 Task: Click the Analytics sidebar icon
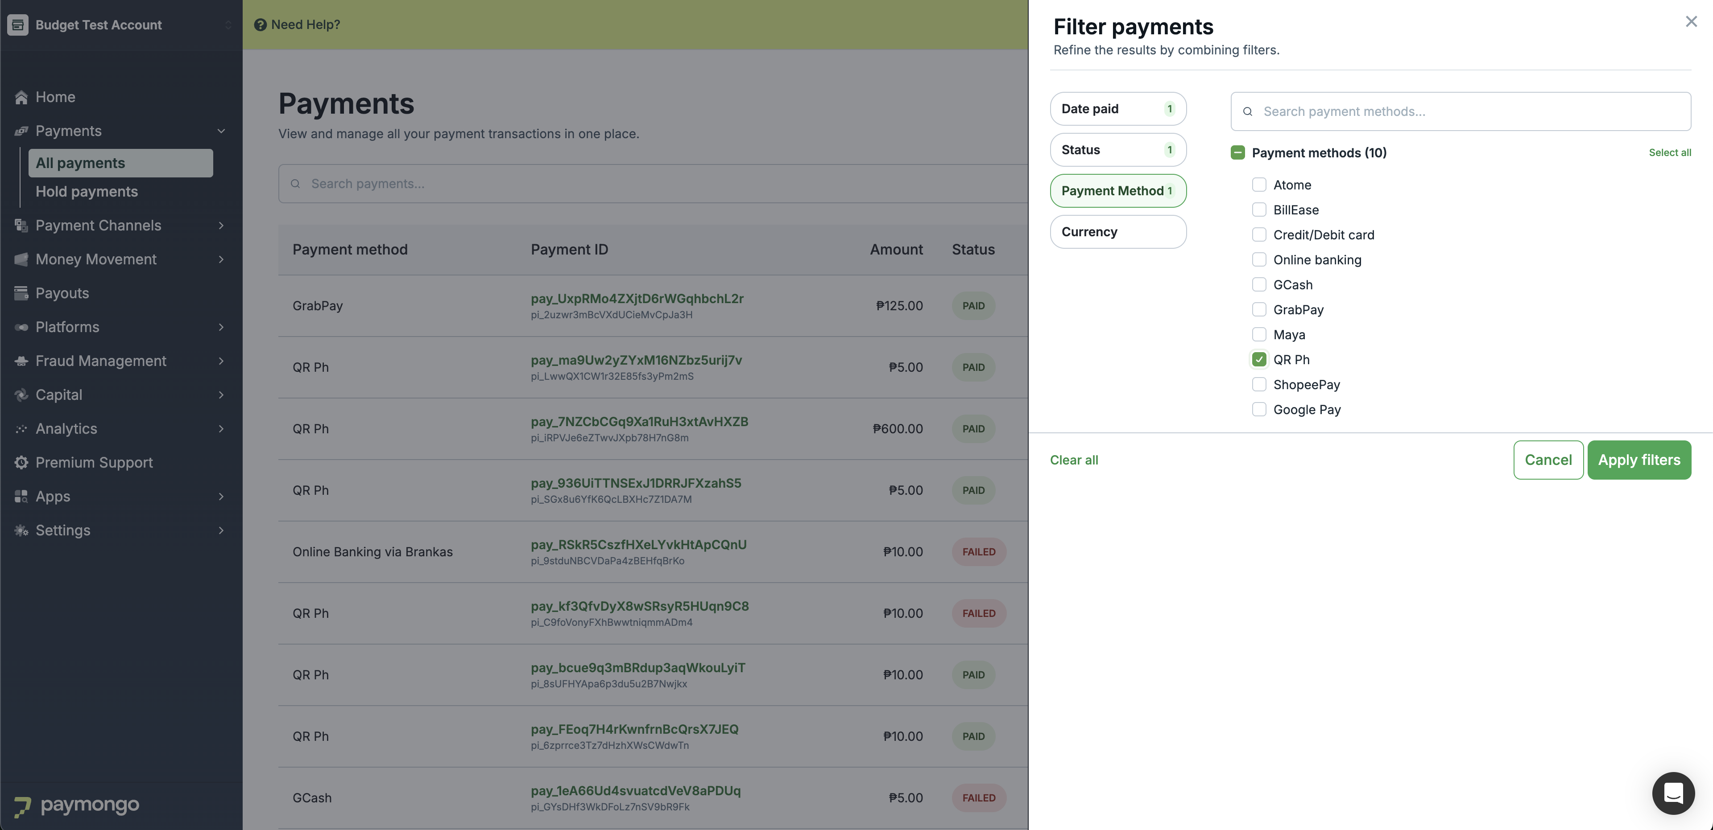[21, 429]
